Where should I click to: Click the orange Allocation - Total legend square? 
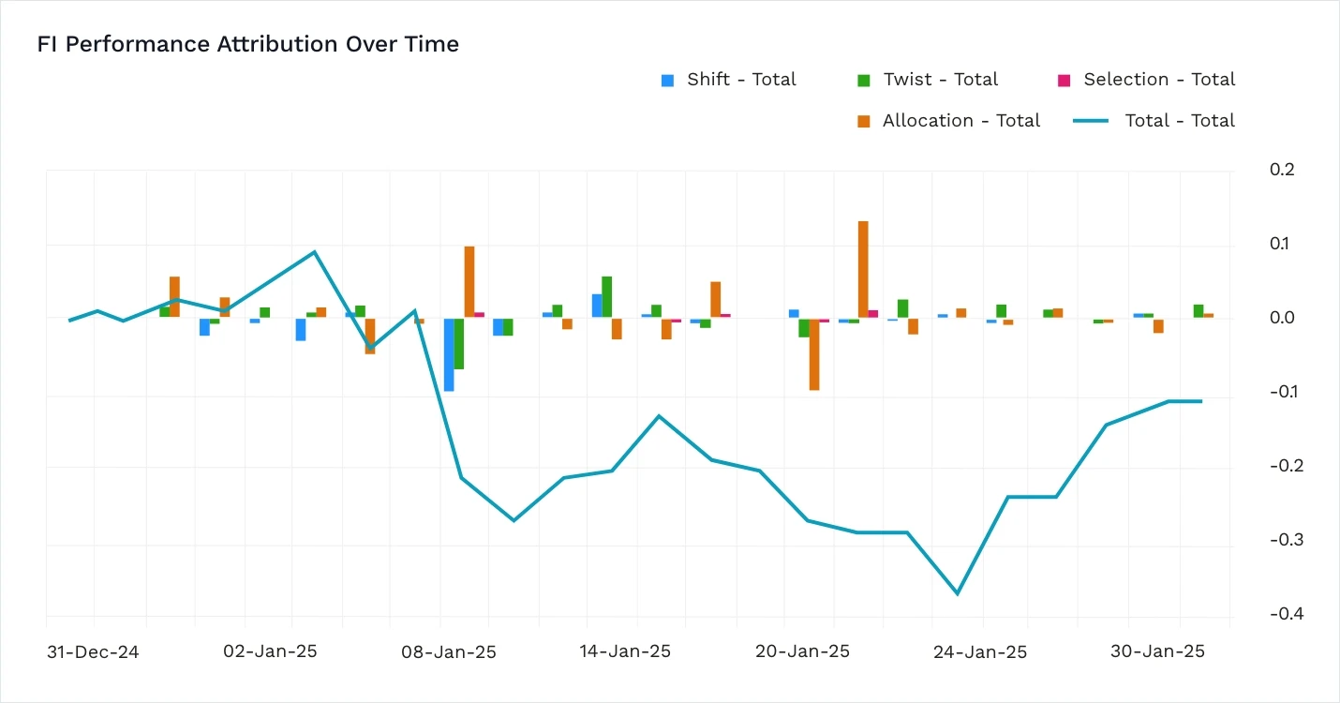pyautogui.click(x=864, y=121)
